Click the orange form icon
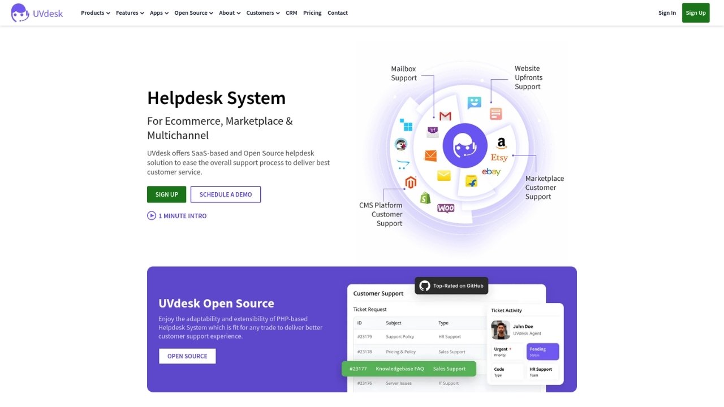The image size is (724, 407). pyautogui.click(x=496, y=114)
